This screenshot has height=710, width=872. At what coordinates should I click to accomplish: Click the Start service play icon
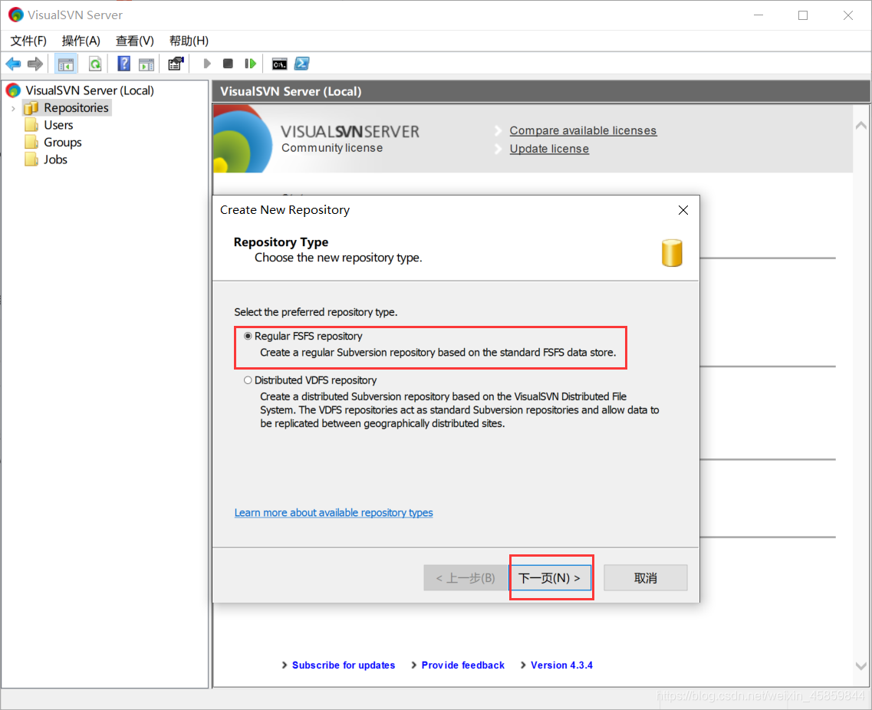point(207,64)
